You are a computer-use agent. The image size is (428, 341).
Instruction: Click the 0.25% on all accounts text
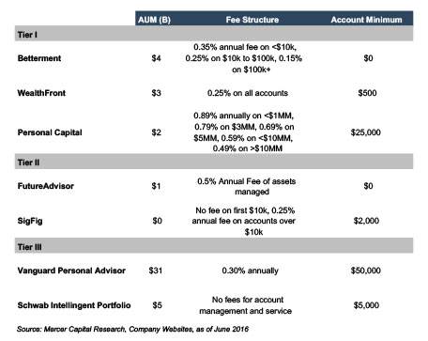point(248,93)
